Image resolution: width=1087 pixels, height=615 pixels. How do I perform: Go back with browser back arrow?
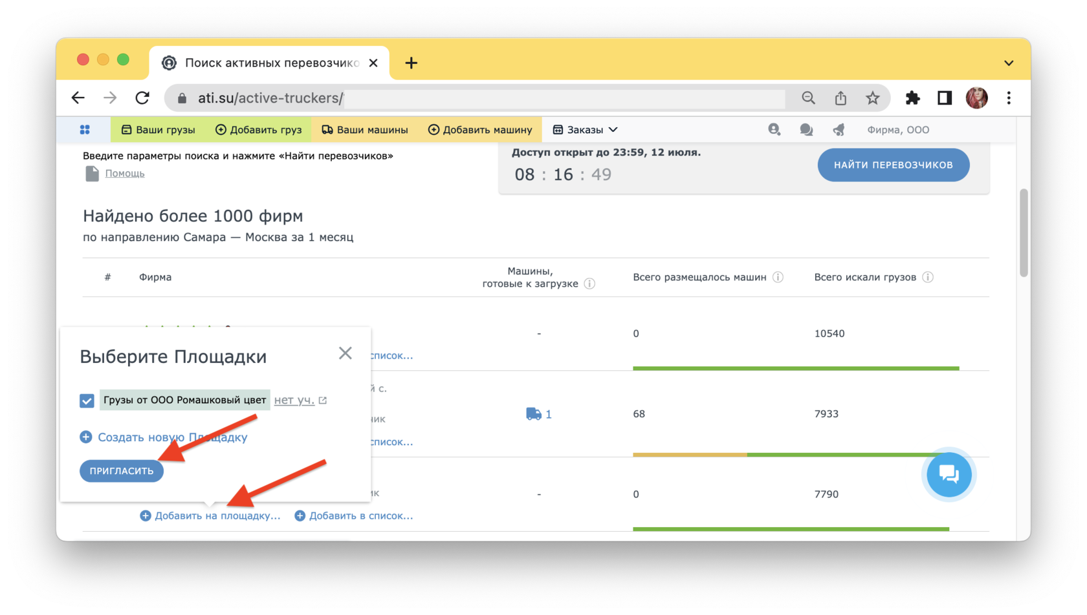point(78,98)
